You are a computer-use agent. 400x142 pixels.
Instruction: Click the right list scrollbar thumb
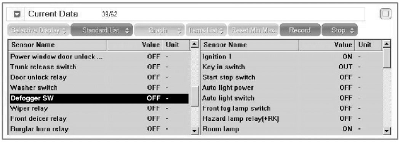click(387, 58)
